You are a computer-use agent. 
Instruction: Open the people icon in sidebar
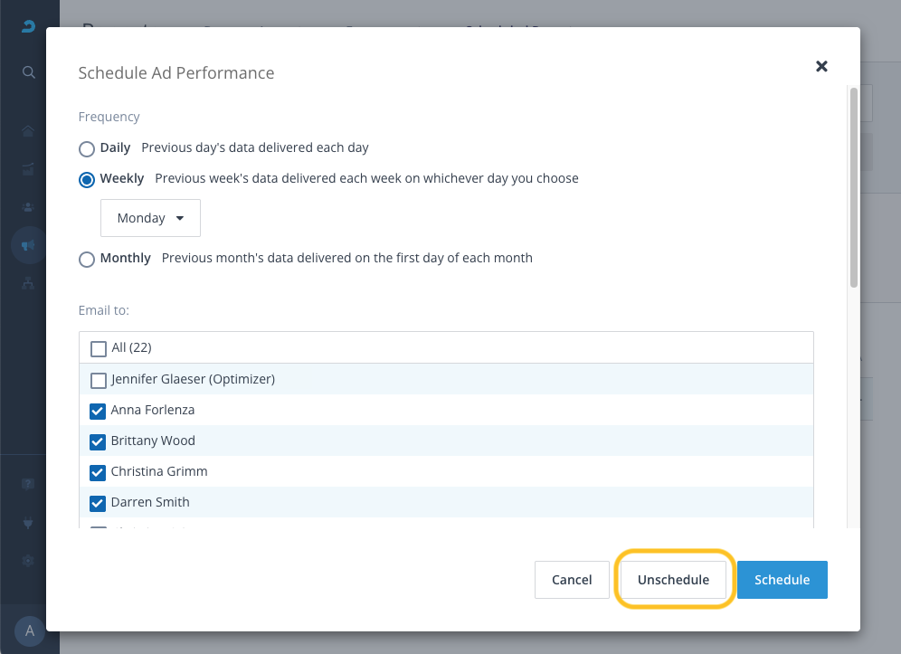pos(27,207)
